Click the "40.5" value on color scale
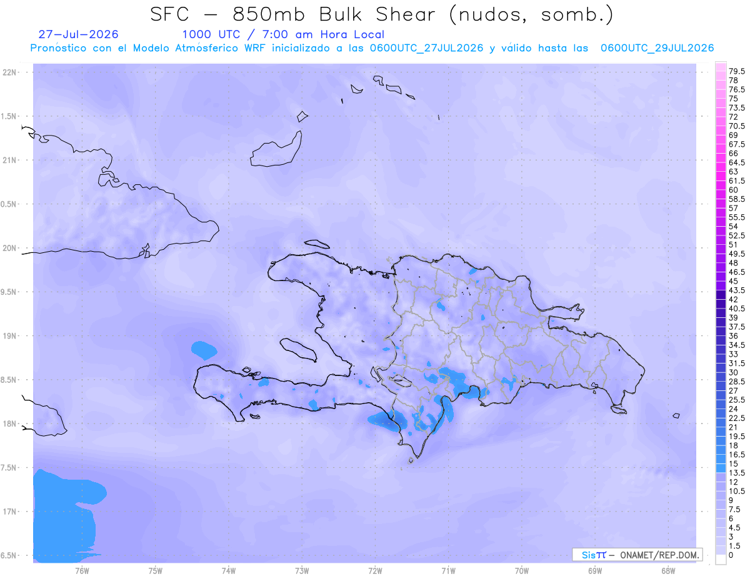Image resolution: width=750 pixels, height=579 pixels. pos(737,309)
